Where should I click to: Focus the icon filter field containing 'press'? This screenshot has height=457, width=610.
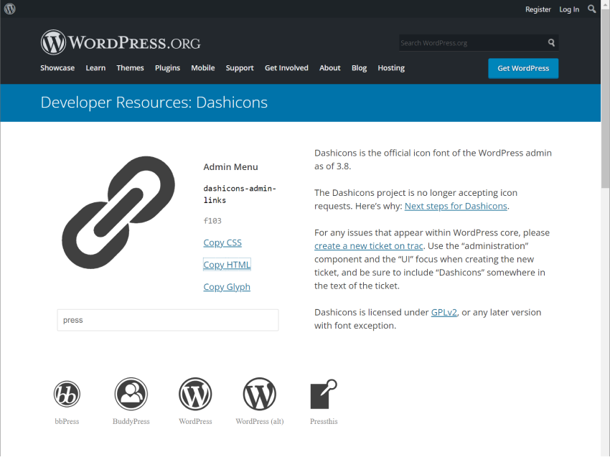pos(167,320)
